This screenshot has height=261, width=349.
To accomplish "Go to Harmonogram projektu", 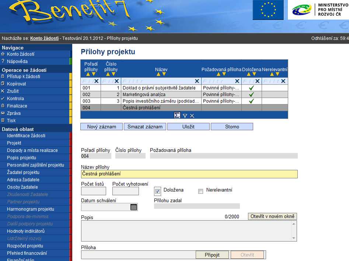I will (x=31, y=209).
